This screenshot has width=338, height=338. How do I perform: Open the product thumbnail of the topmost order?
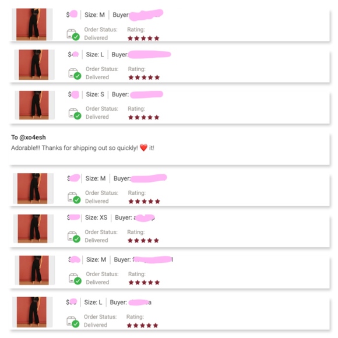tap(31, 24)
